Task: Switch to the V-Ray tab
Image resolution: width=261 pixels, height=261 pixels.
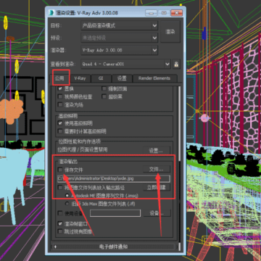Action: pyautogui.click(x=80, y=78)
